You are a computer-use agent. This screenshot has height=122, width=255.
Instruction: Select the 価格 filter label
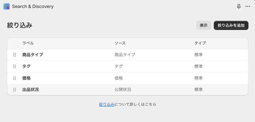click(x=26, y=78)
